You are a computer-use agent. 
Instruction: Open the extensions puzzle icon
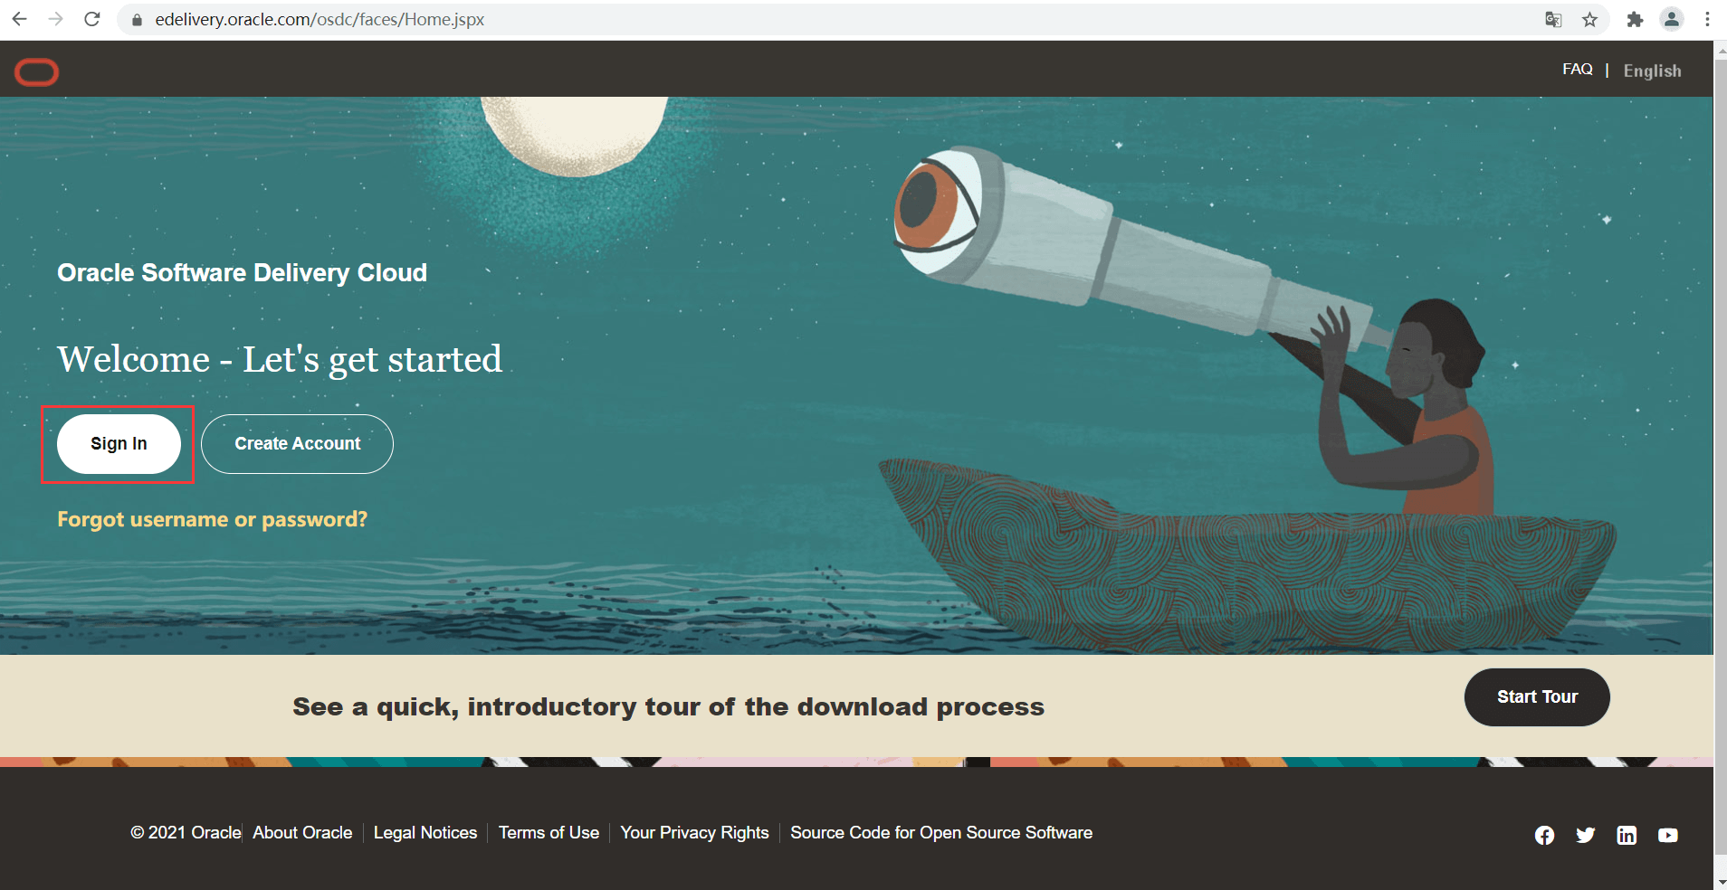[1635, 19]
